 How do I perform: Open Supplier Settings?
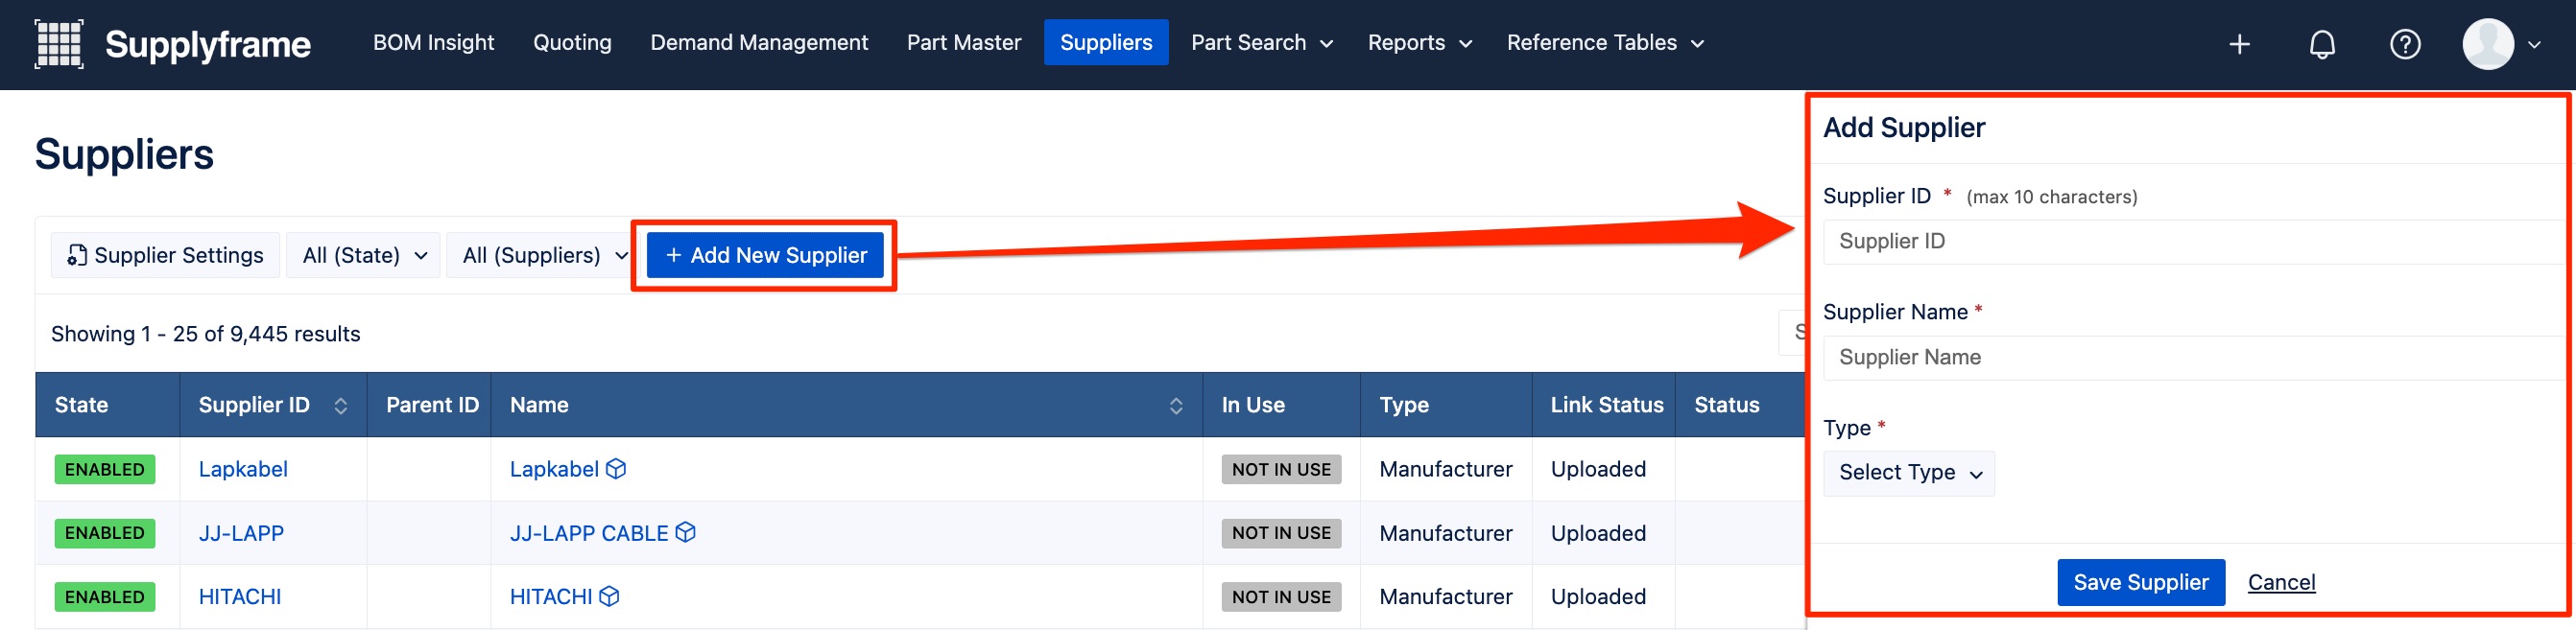coord(165,256)
